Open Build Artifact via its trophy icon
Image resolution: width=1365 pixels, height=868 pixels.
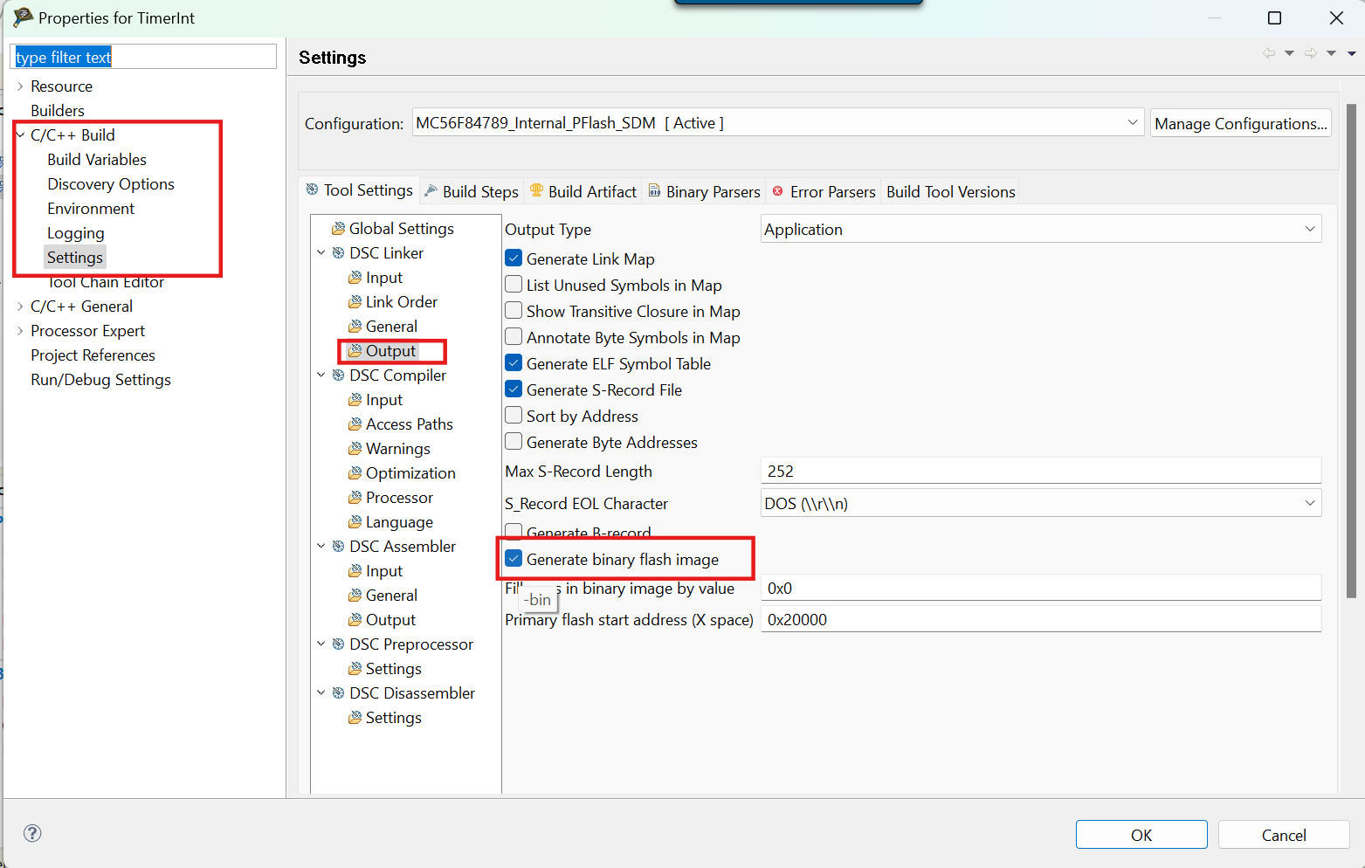coord(538,190)
